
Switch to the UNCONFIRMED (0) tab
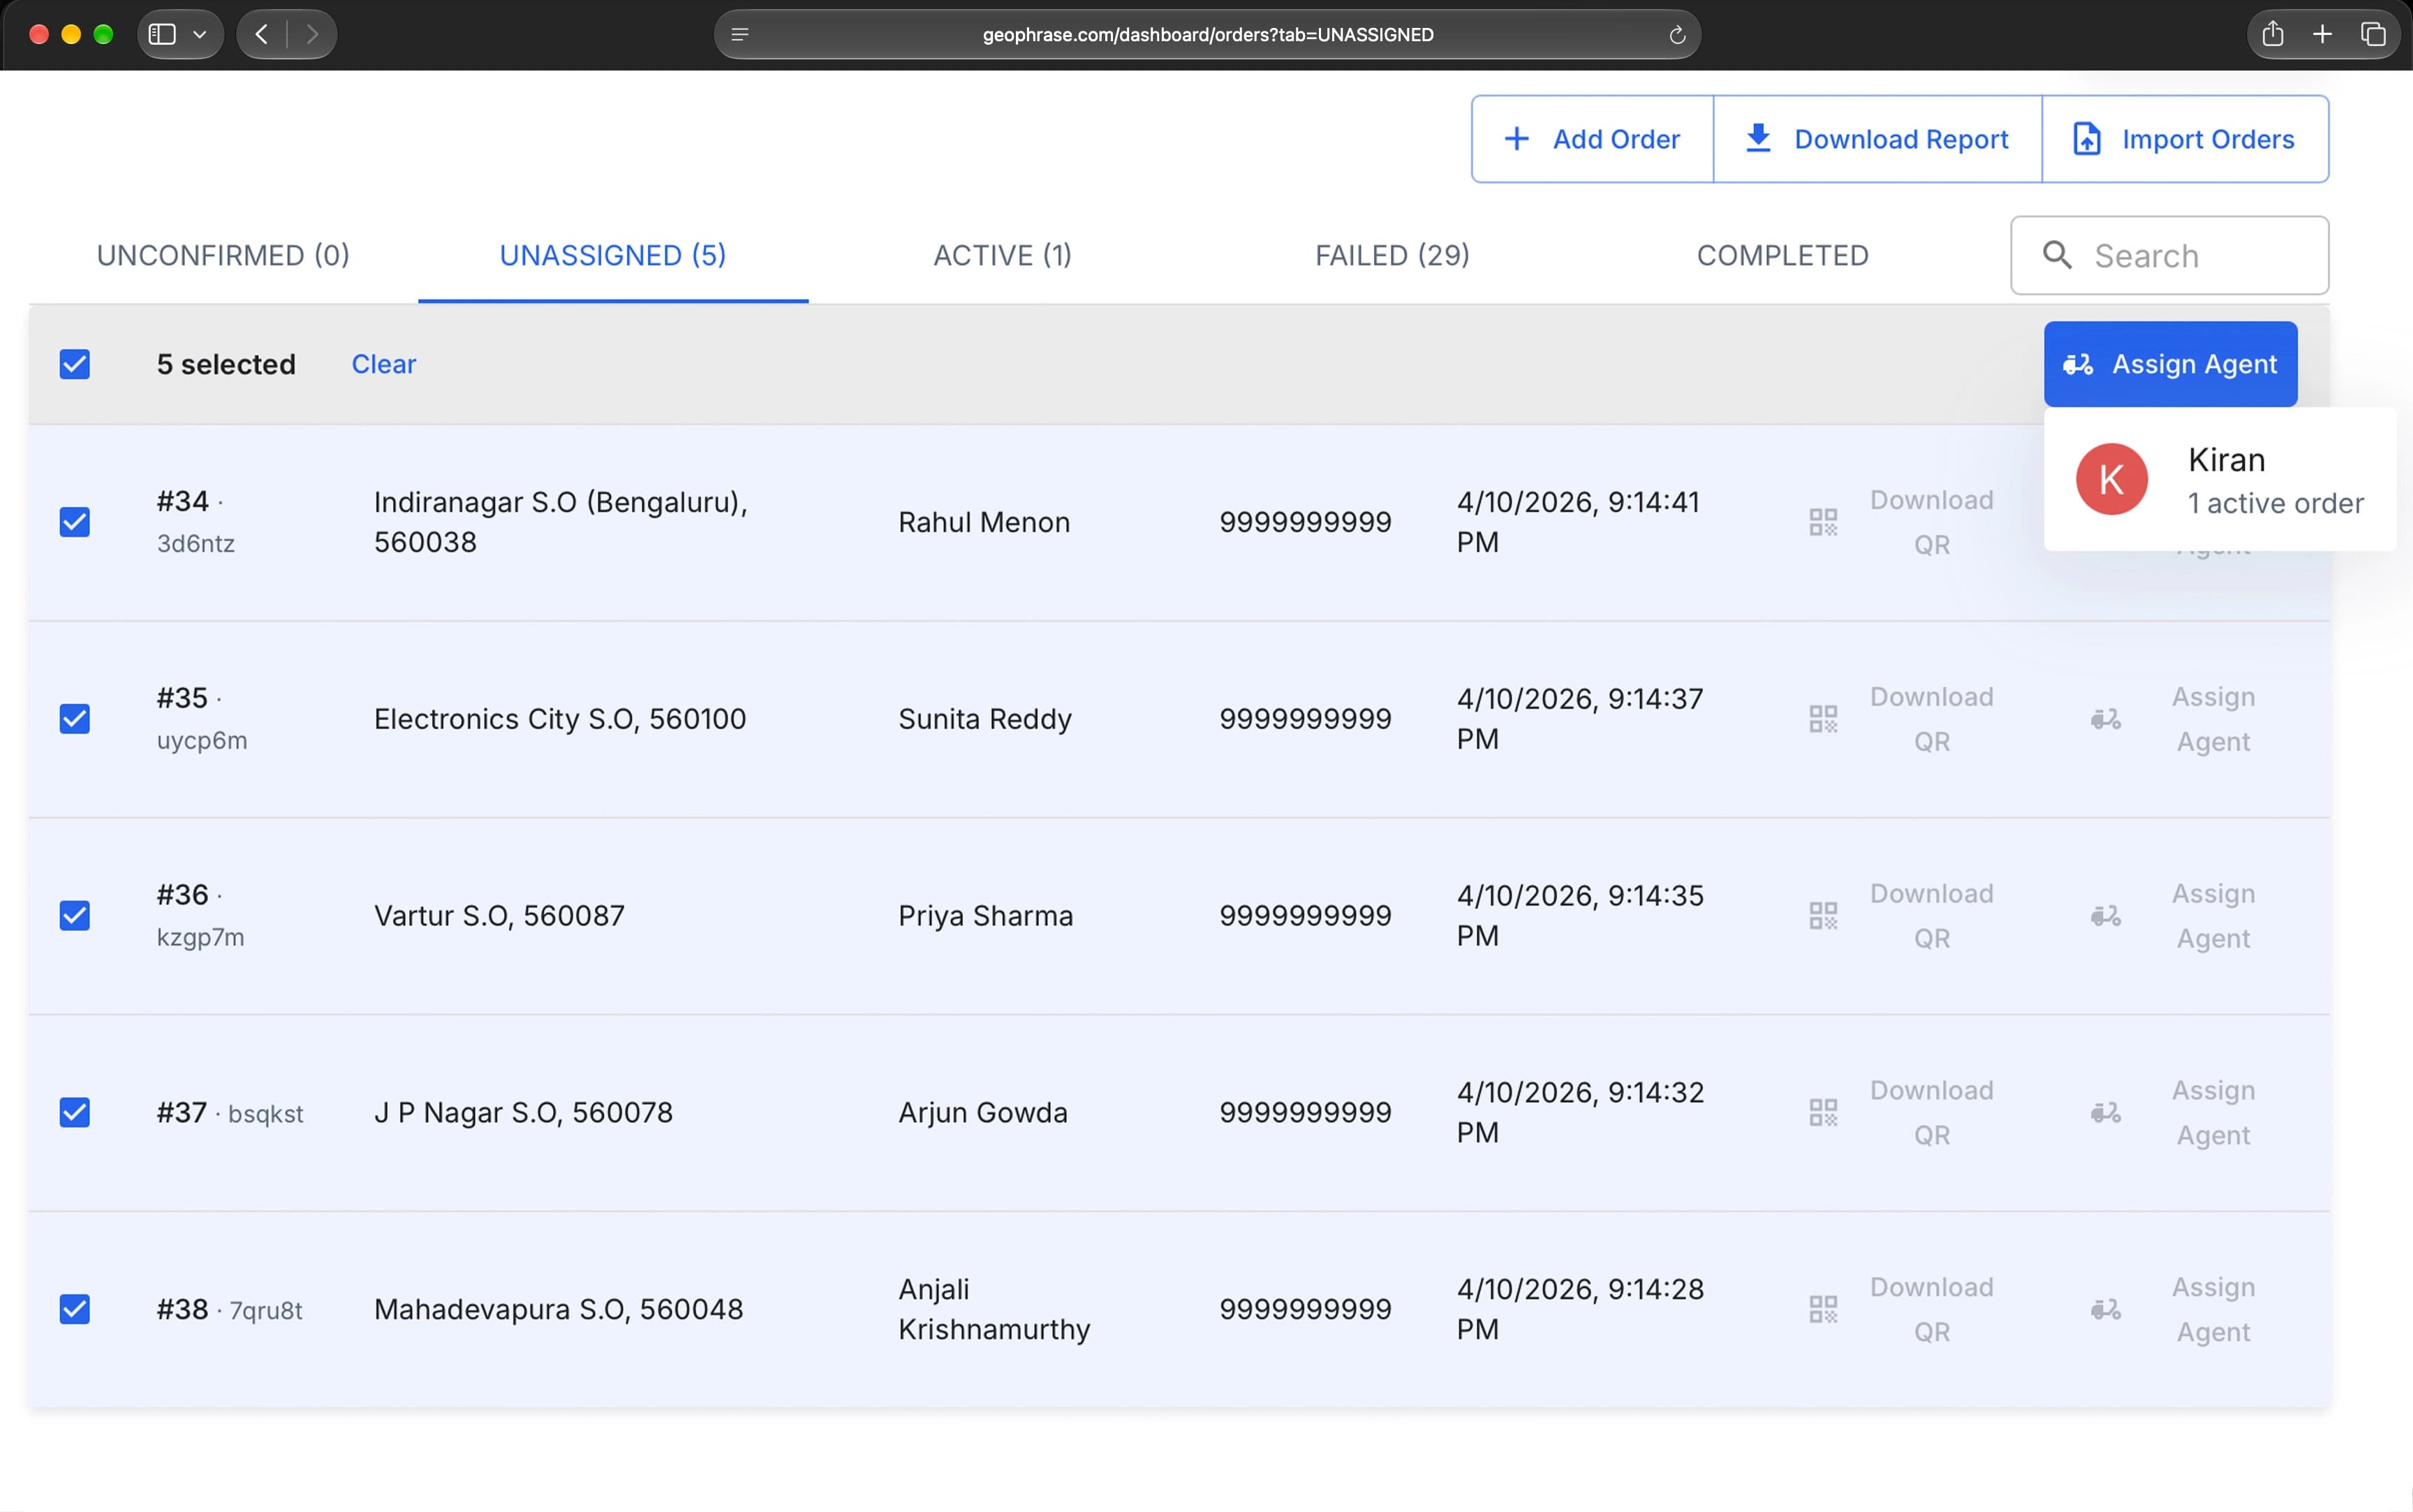223,256
